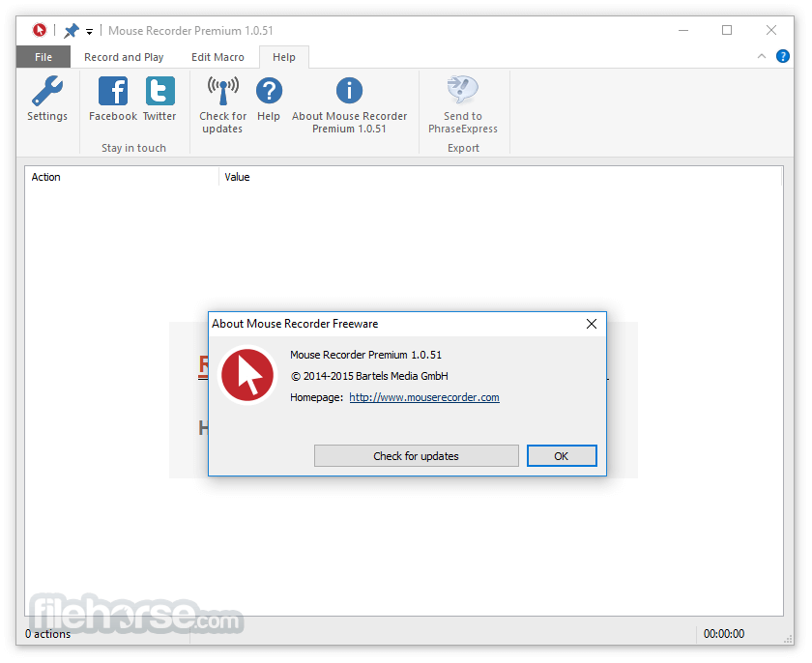Click the pin icon in title bar
The height and width of the screenshot is (663, 812).
(71, 31)
